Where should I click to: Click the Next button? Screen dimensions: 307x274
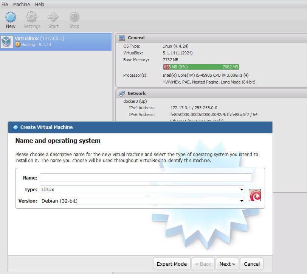[x=227, y=264]
